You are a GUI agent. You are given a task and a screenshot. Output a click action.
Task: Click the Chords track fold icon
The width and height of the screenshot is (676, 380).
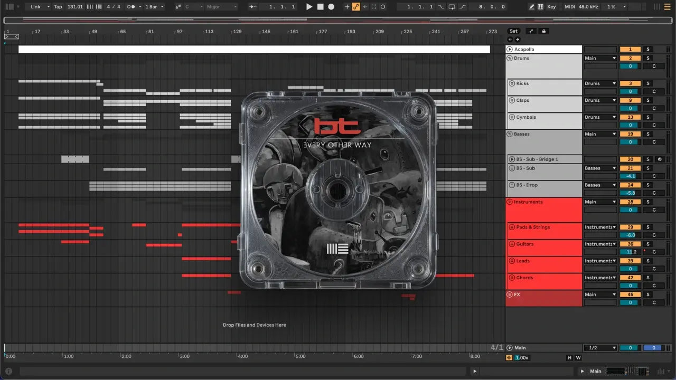(x=512, y=278)
